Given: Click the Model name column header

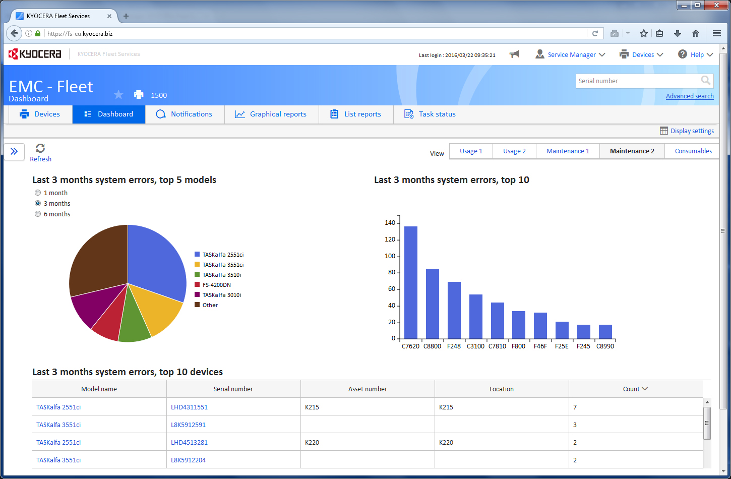Looking at the screenshot, I should coord(99,389).
